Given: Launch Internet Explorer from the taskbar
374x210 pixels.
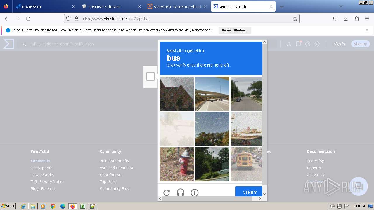Looking at the screenshot, I should point(23,206).
